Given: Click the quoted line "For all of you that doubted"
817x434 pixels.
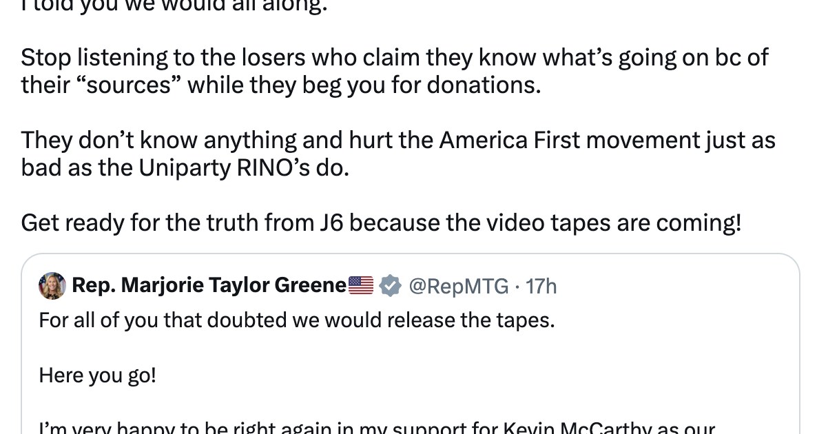Looking at the screenshot, I should pyautogui.click(x=172, y=320).
